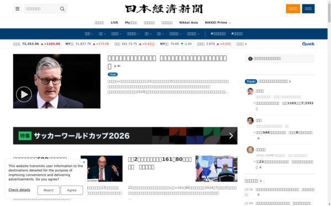This screenshot has height=206, width=331.
Task: Open the World Cup 2026 feature banner
Action: click(x=125, y=136)
